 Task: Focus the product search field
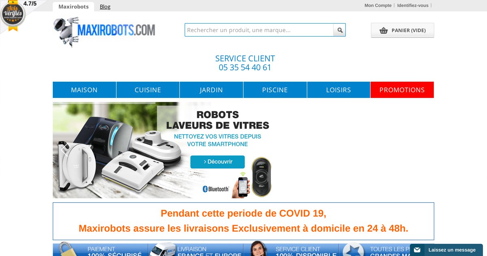259,30
